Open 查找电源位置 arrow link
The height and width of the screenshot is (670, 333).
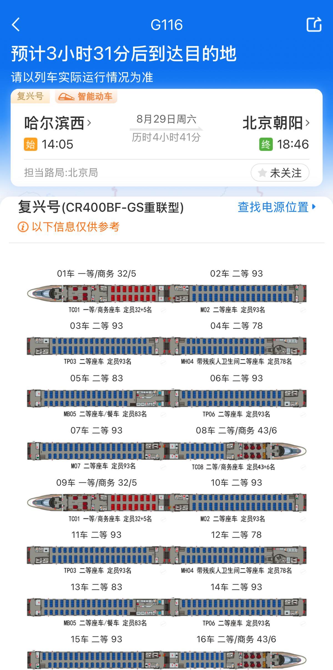point(277,207)
